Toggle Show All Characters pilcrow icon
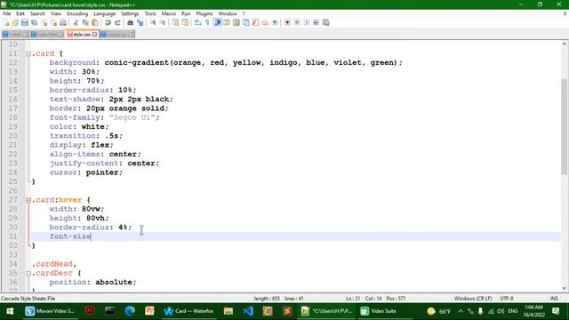 coord(207,22)
